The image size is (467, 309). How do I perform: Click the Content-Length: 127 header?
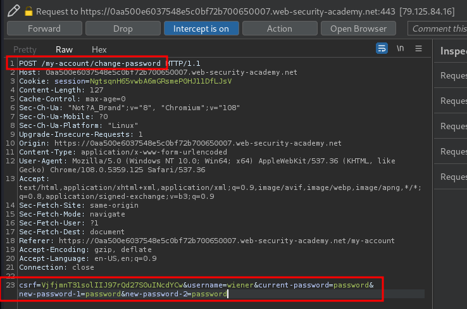(61, 90)
